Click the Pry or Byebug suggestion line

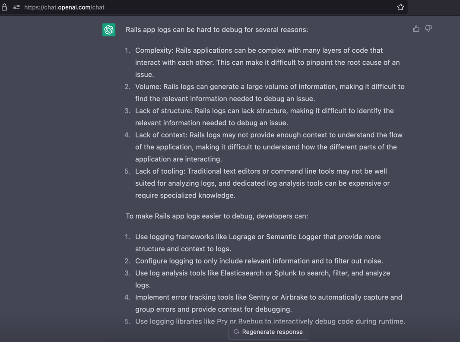click(270, 321)
